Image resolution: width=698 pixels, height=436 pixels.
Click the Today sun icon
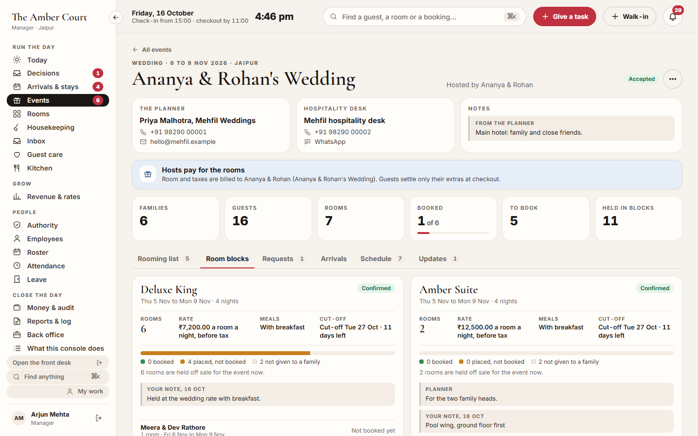pyautogui.click(x=17, y=60)
